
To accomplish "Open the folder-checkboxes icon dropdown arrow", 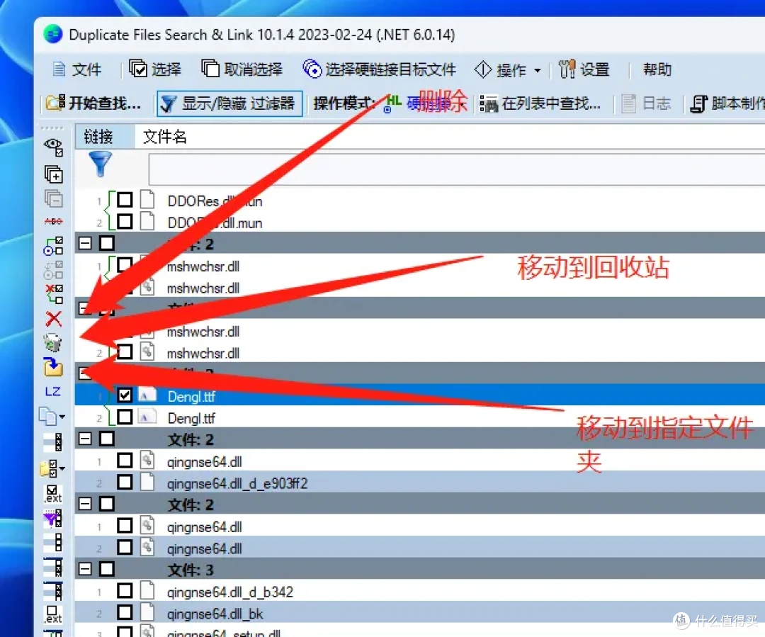I will tap(62, 468).
